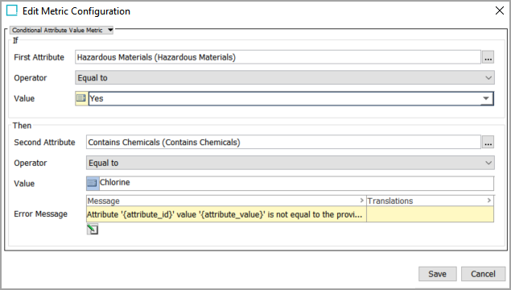Click the browse ellipsis button for Second Attribute
Viewport: 511px width, 290px height.
click(488, 143)
